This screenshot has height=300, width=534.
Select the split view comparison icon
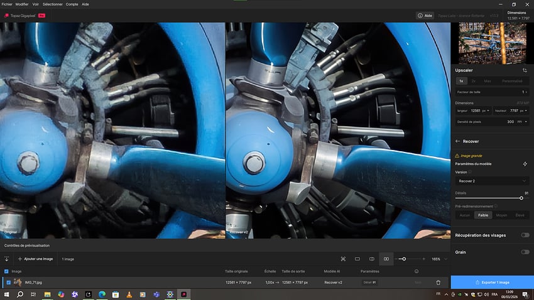pyautogui.click(x=372, y=259)
